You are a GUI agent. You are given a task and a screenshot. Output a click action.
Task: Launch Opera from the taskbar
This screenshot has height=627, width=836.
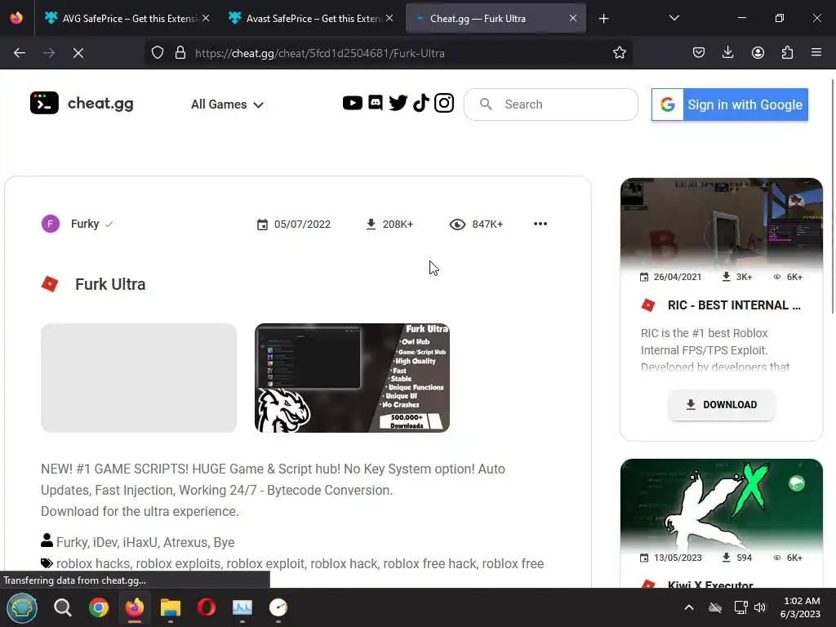coord(207,607)
